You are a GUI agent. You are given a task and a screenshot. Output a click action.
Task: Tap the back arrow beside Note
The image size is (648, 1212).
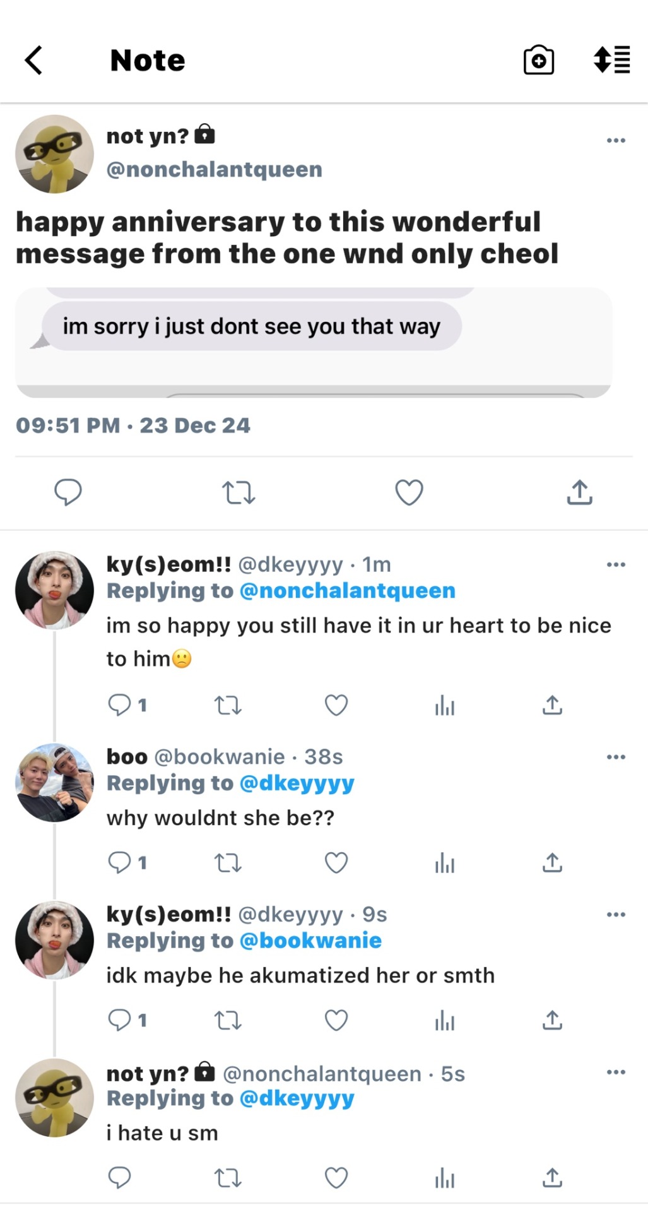pos(34,61)
